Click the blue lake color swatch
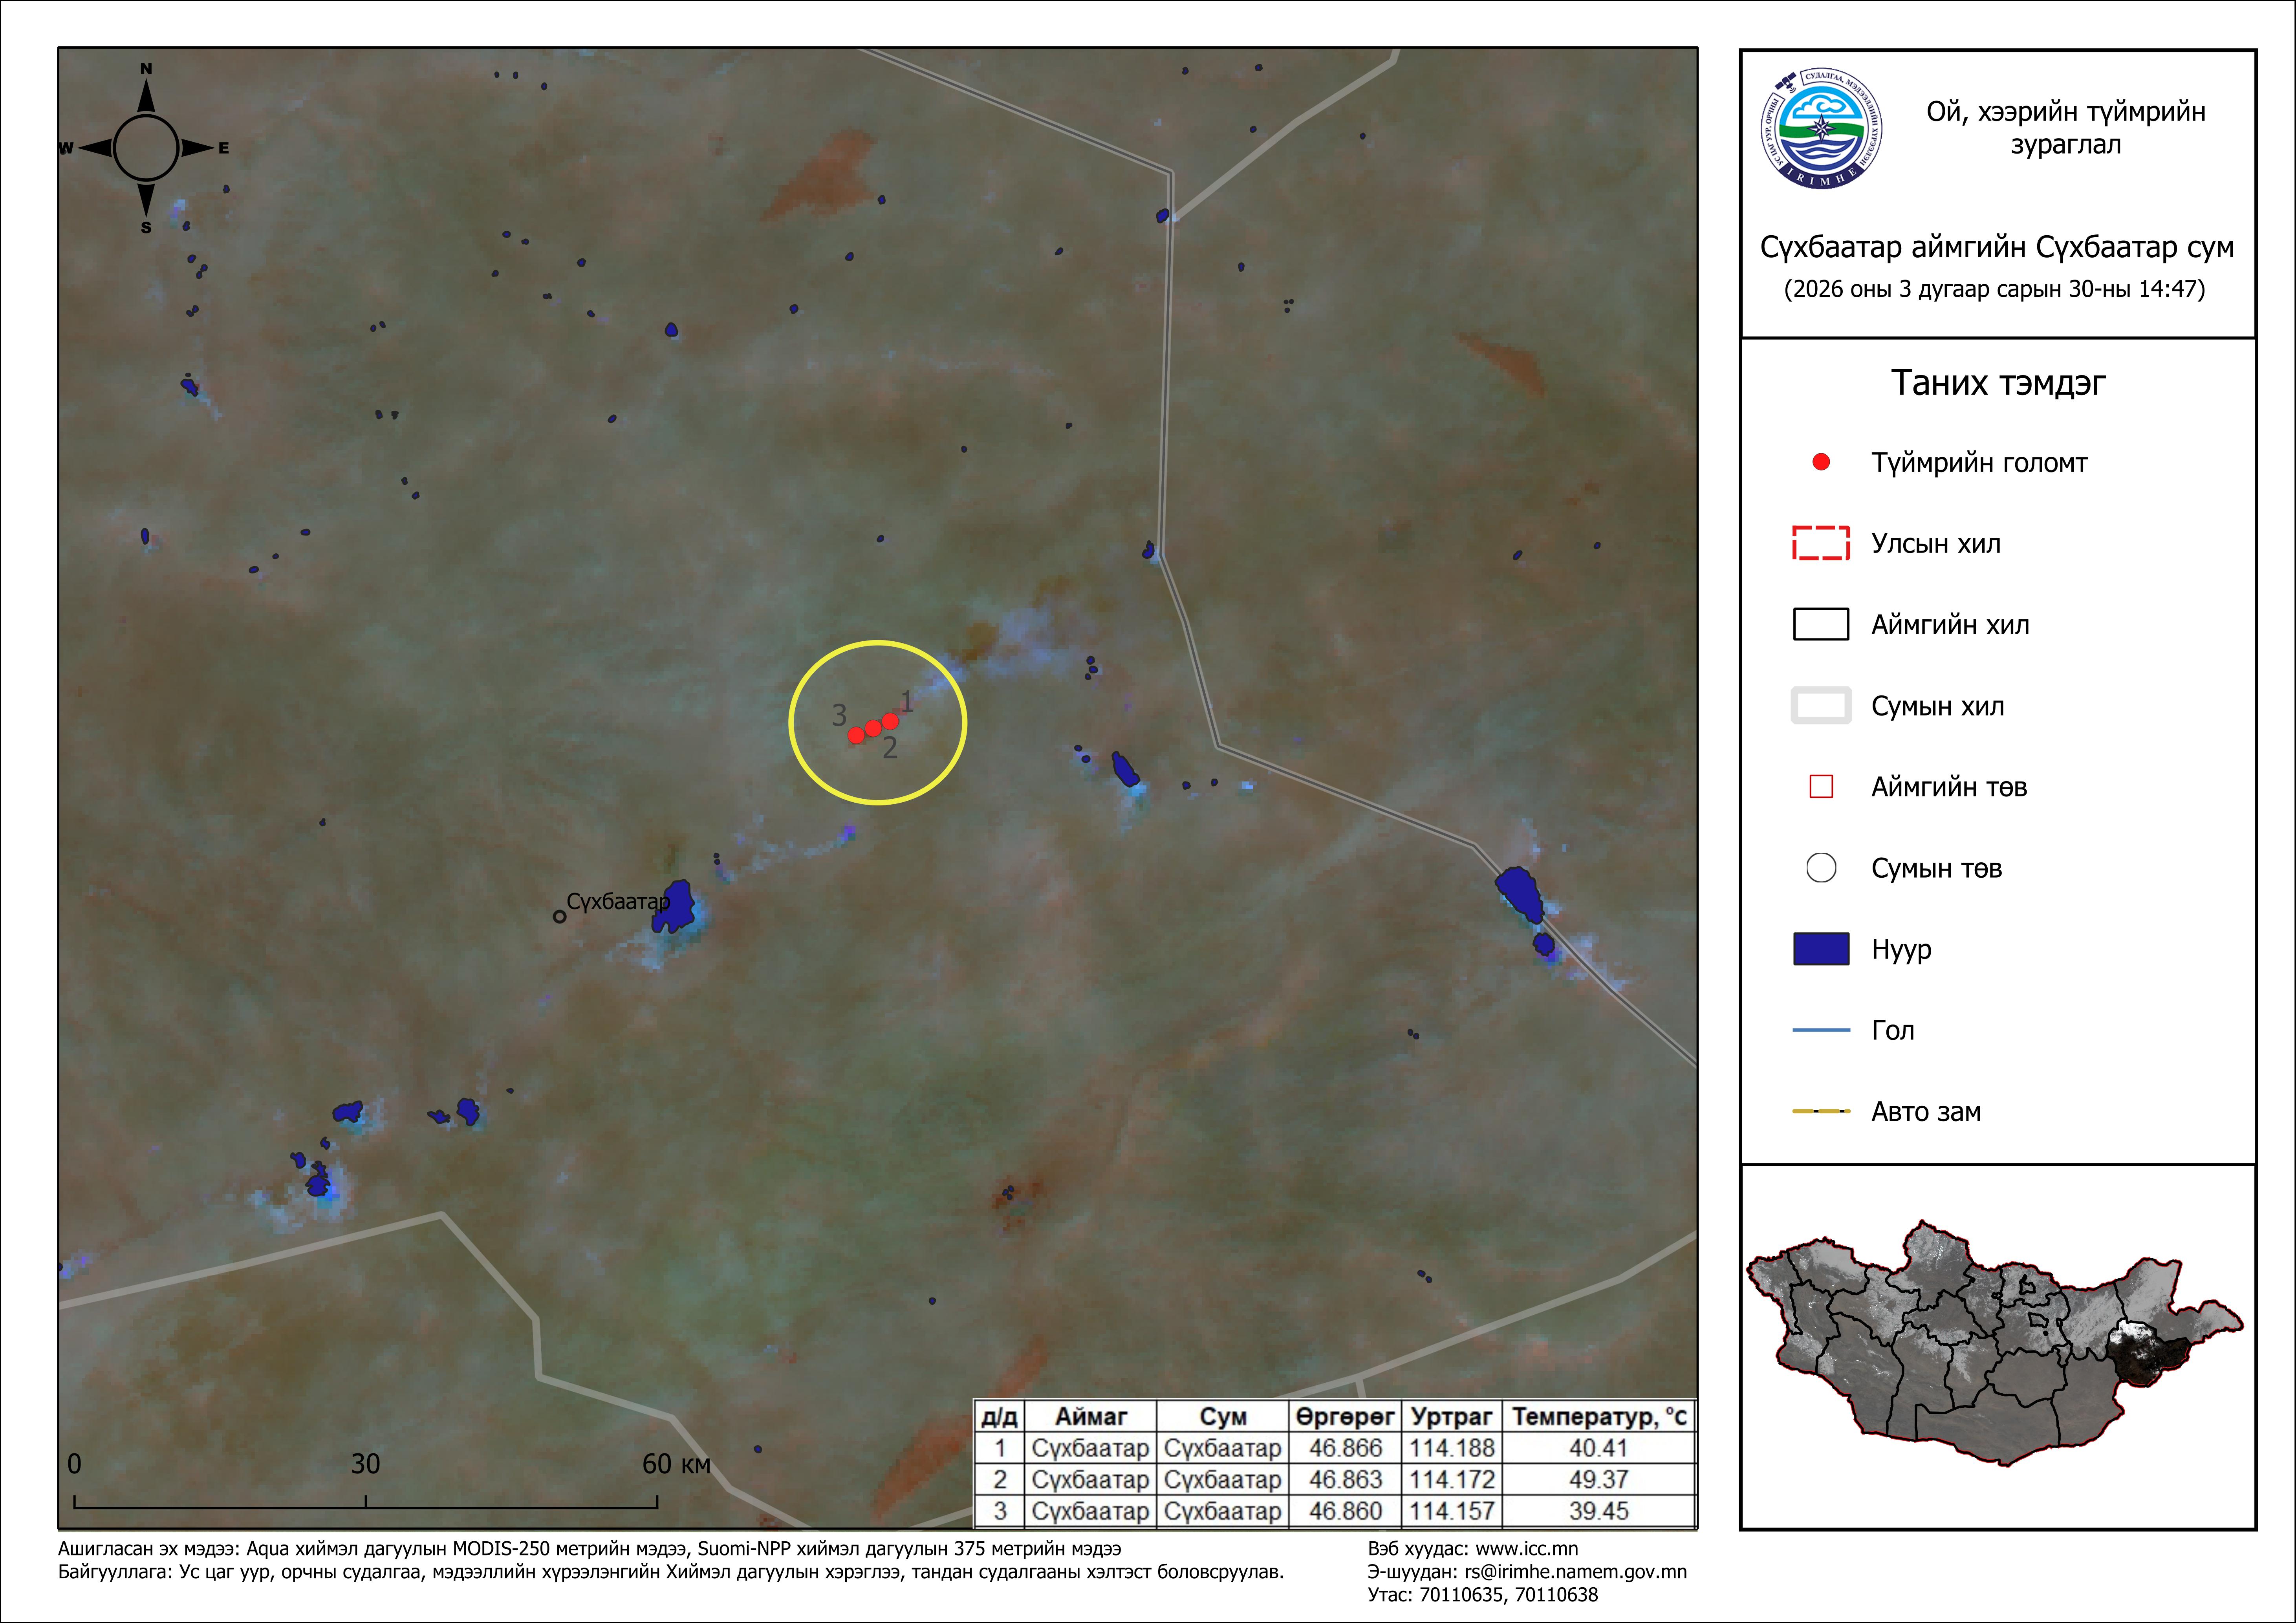2296x1623 pixels. point(1821,949)
